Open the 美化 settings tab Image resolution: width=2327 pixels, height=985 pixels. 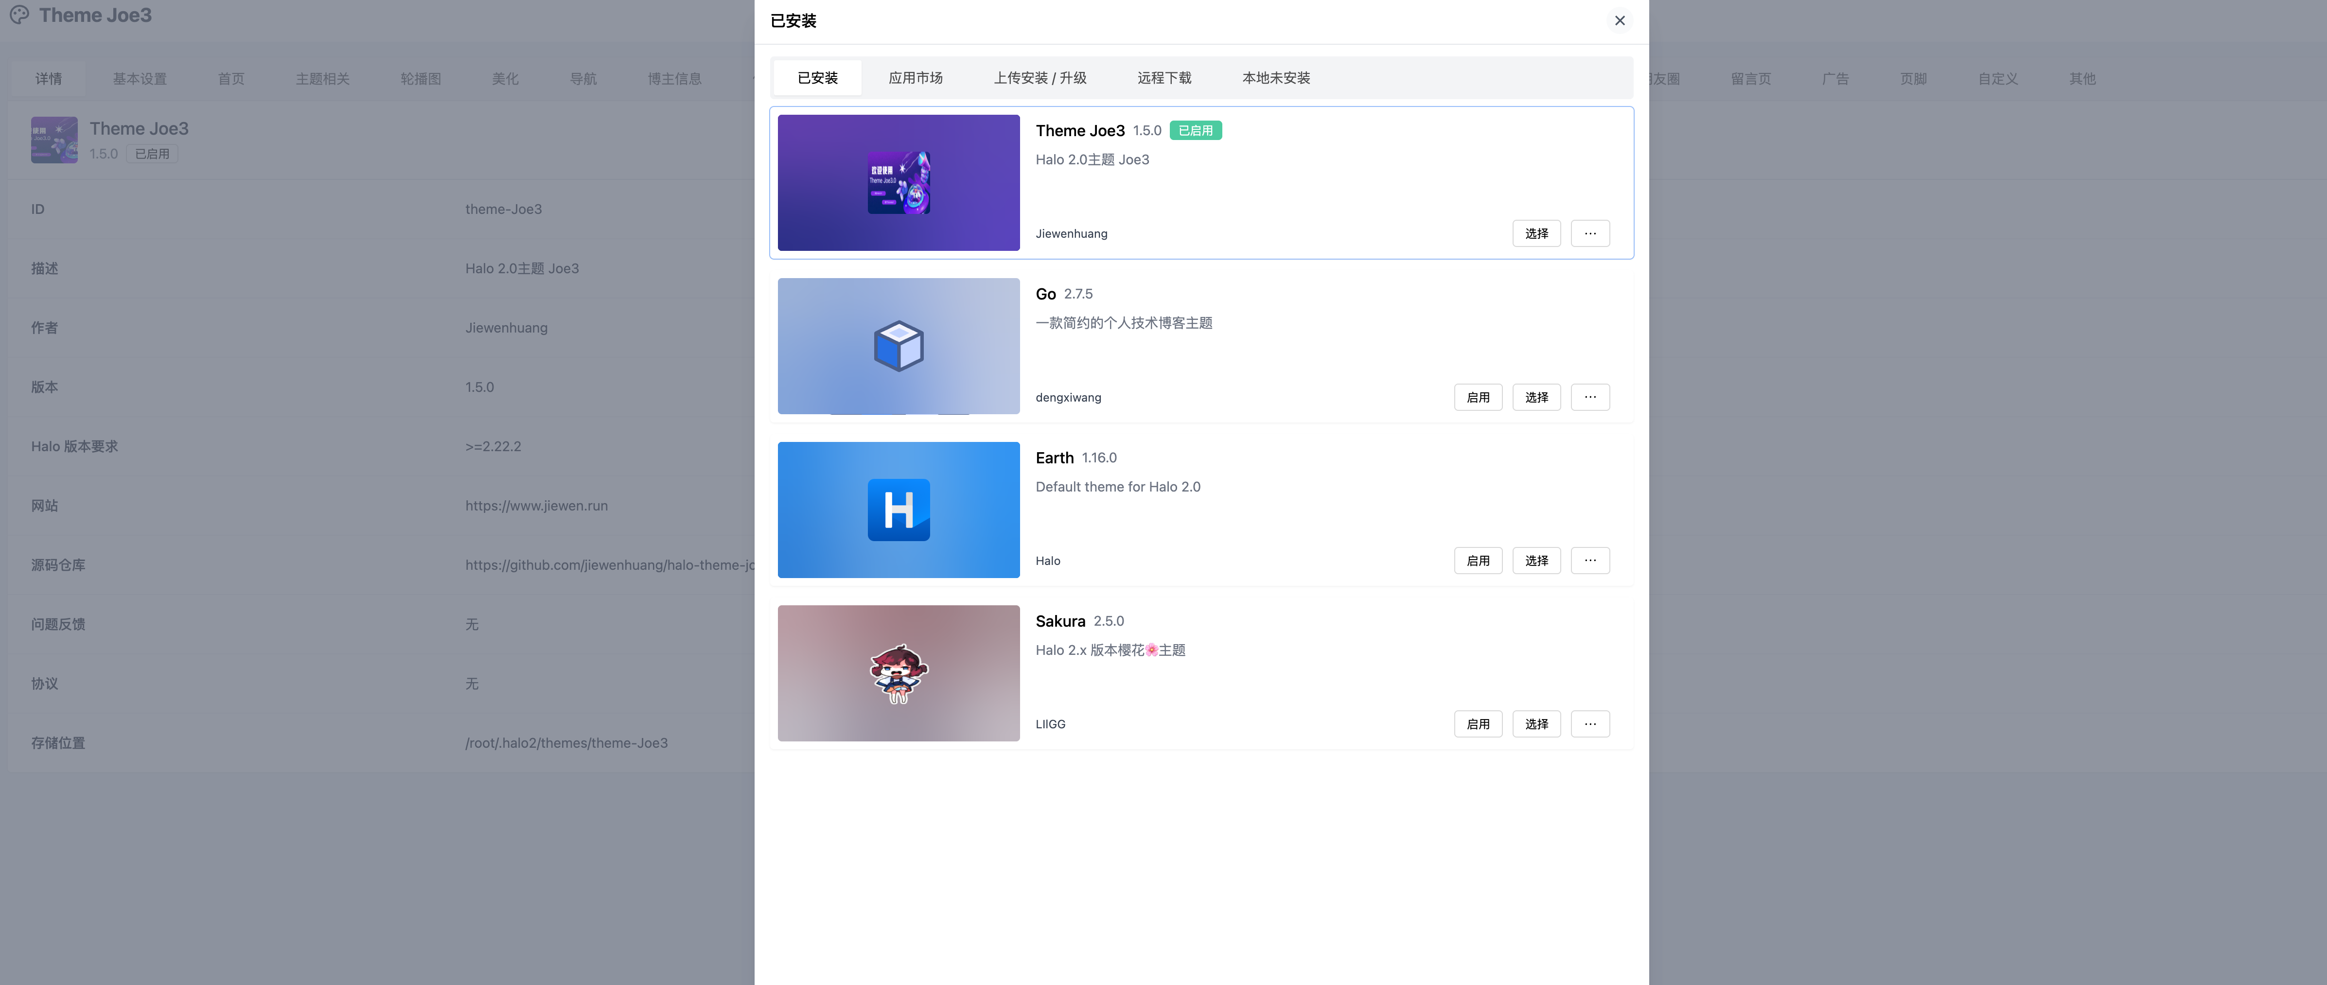point(505,79)
